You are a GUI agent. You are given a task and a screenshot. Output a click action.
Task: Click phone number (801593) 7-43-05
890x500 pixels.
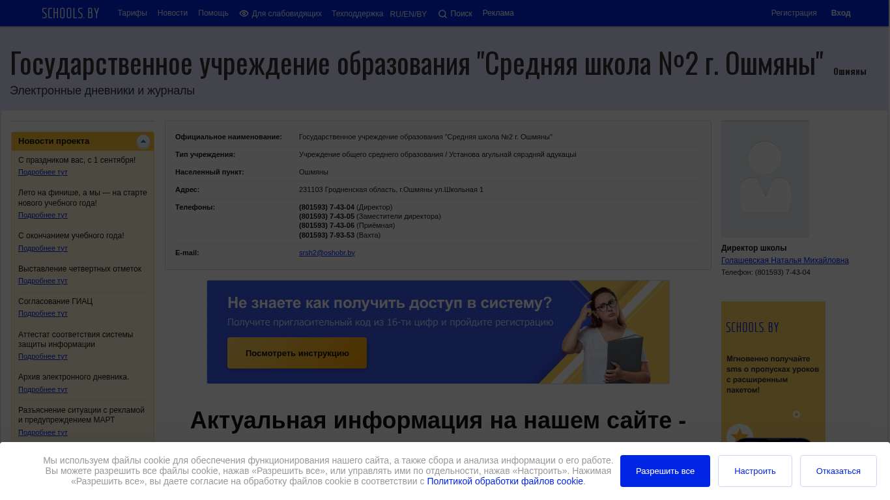coord(326,216)
